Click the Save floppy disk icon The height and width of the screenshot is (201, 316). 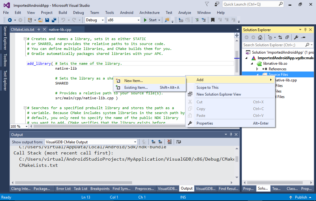(x=47, y=20)
